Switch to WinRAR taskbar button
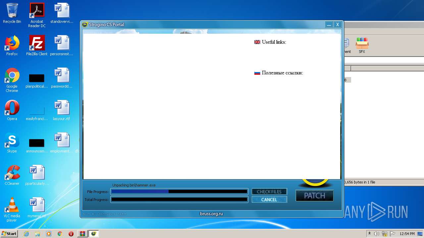This screenshot has height=238, width=424. click(82, 234)
